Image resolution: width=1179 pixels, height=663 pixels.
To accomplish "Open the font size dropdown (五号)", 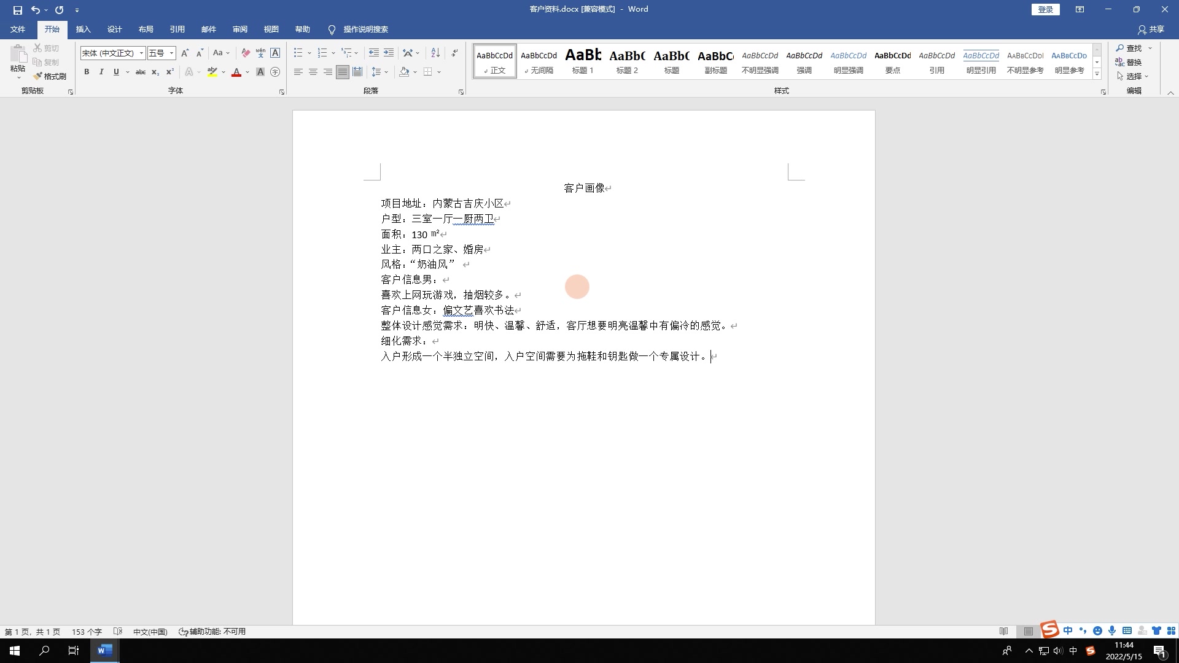I will pyautogui.click(x=171, y=53).
